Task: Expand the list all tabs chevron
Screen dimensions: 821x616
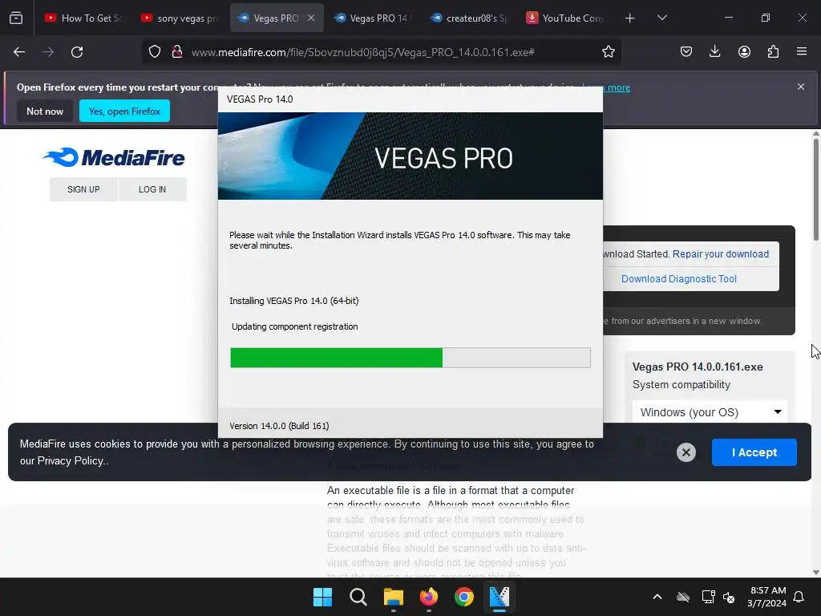Action: (x=661, y=18)
